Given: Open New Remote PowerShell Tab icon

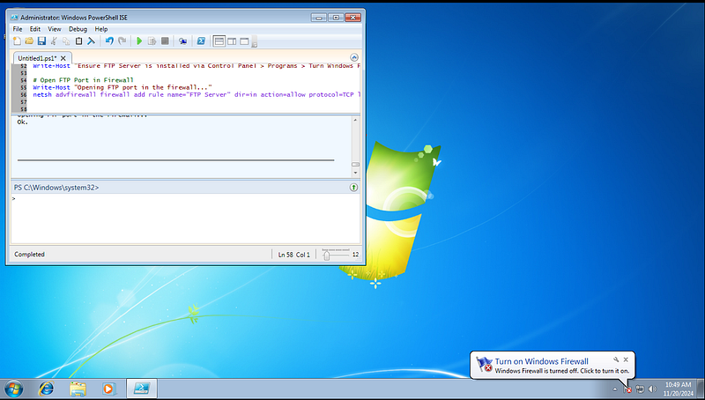Looking at the screenshot, I should pos(183,41).
